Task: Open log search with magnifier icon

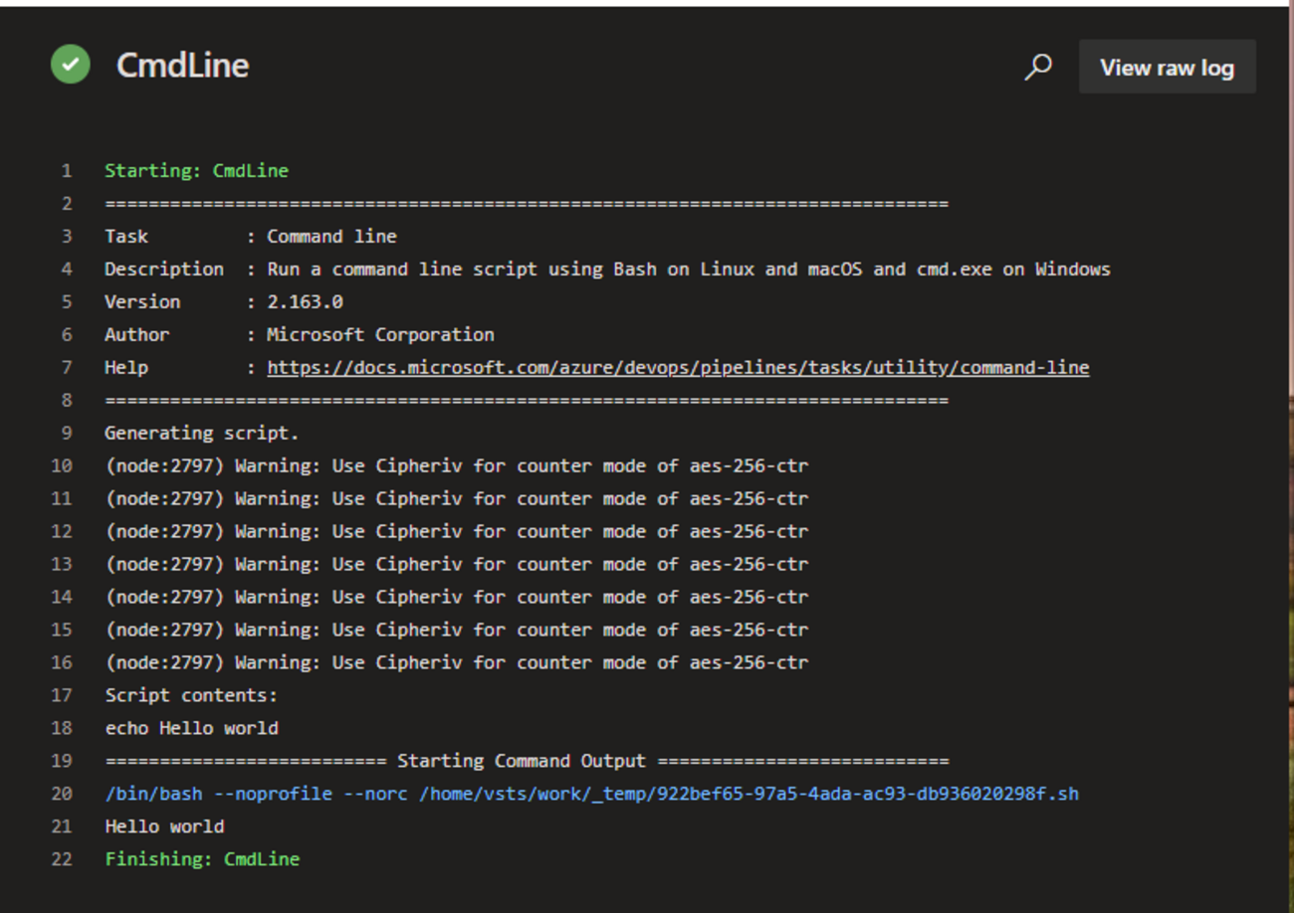Action: pos(1038,67)
